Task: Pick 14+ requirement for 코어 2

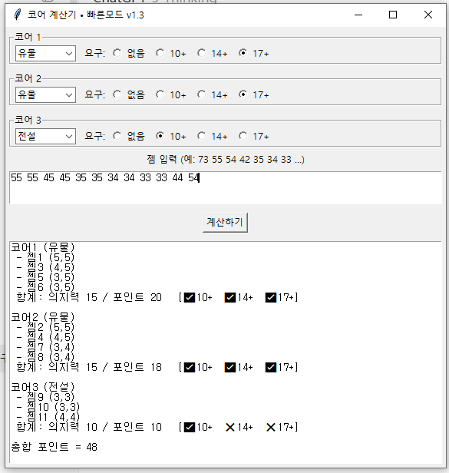Action: 213,94
